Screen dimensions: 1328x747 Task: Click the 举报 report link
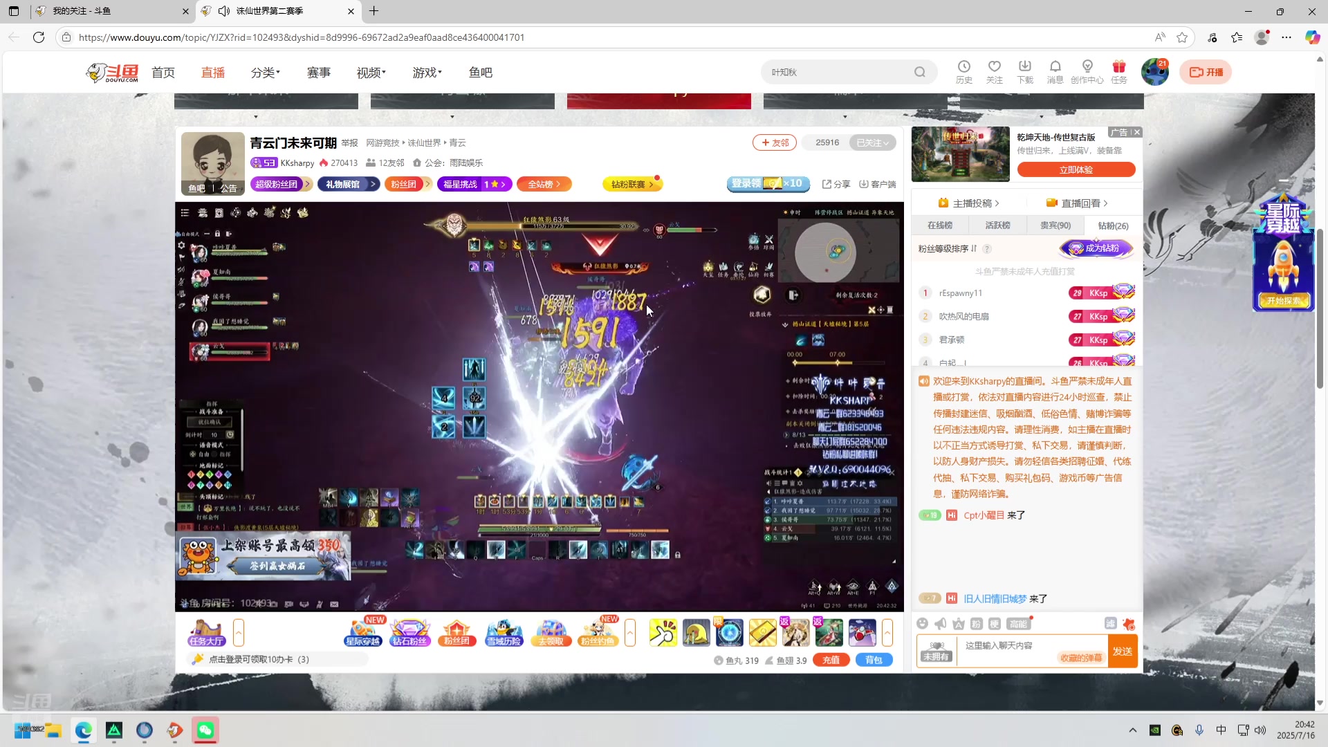pyautogui.click(x=349, y=143)
